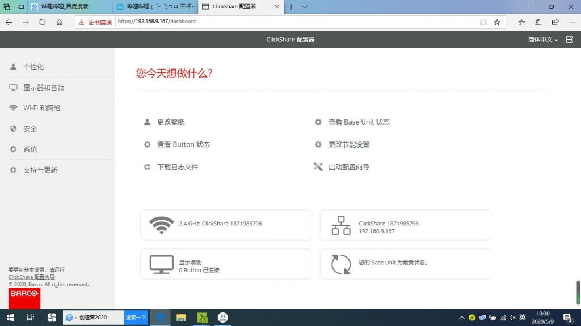
Task: Open the 显示墙纸 display status card
Action: tap(226, 264)
